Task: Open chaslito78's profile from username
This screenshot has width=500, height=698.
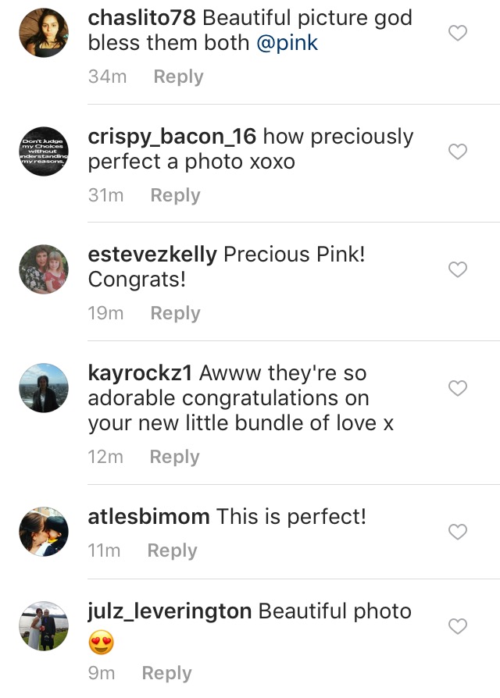Action: (141, 18)
